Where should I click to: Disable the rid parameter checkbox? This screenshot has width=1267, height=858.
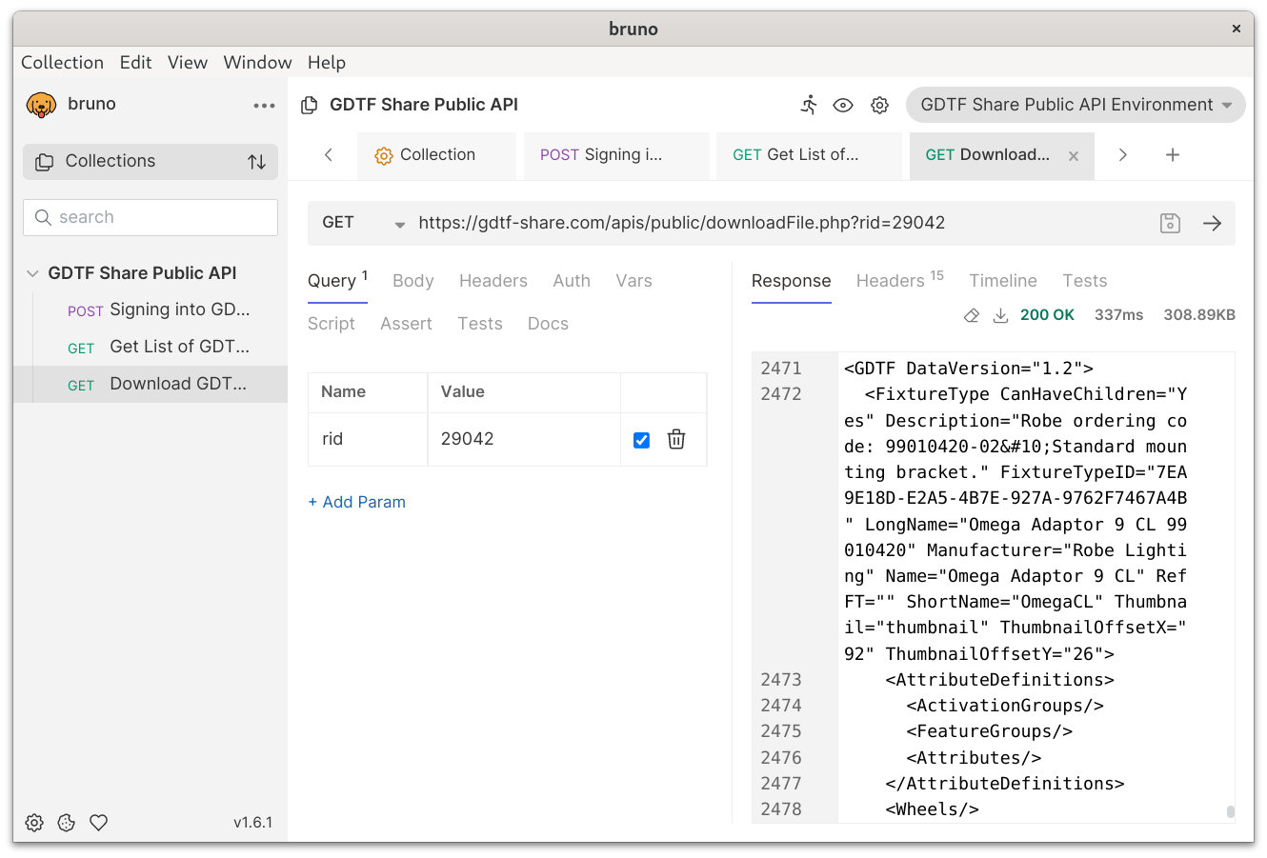click(641, 440)
